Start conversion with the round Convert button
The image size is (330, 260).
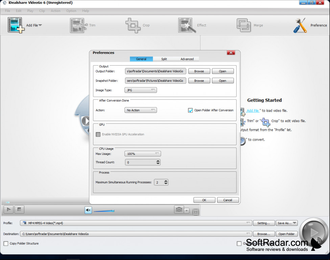pos(314,232)
